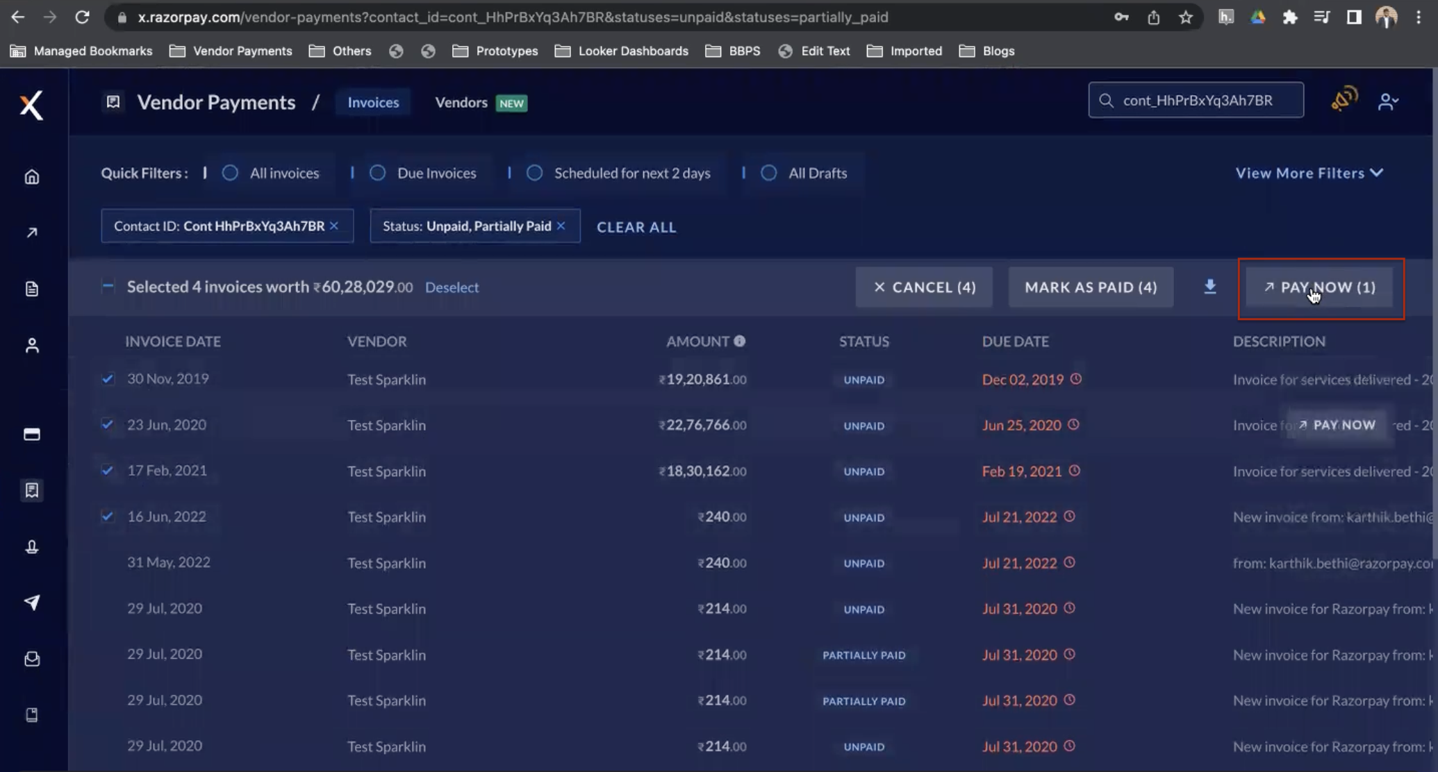Click the info icon beside AMOUNT
This screenshot has width=1438, height=772.
coord(740,341)
